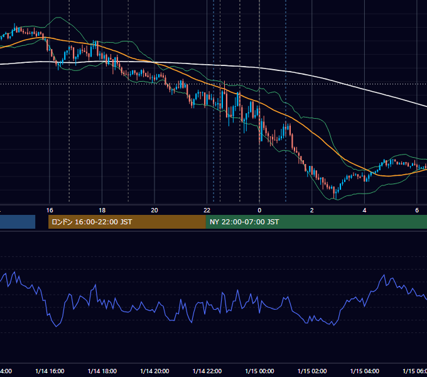Click the 6 hour label on price chart axis
Viewport: 427px width, 377px height.
pos(417,210)
